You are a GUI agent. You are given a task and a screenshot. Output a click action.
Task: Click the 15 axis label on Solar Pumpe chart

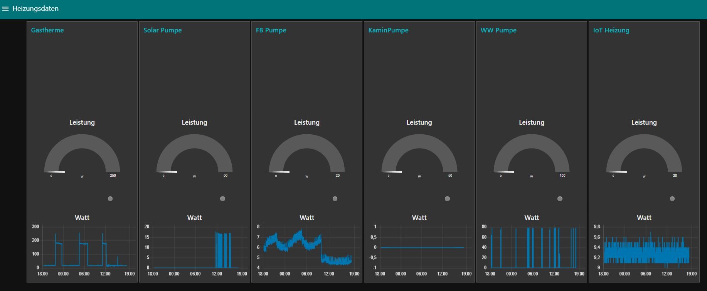[147, 237]
